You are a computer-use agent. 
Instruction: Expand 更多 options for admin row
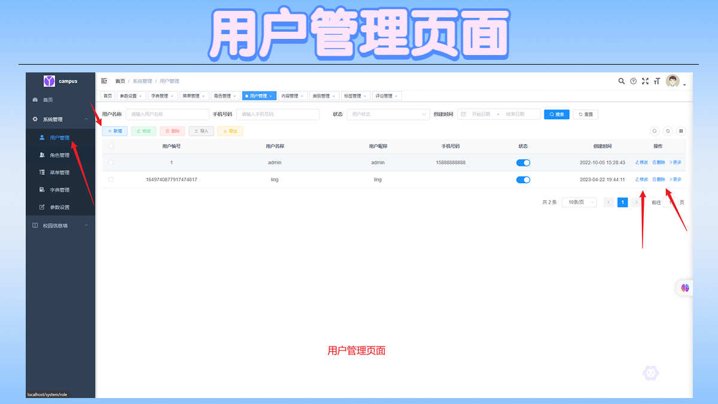point(675,162)
